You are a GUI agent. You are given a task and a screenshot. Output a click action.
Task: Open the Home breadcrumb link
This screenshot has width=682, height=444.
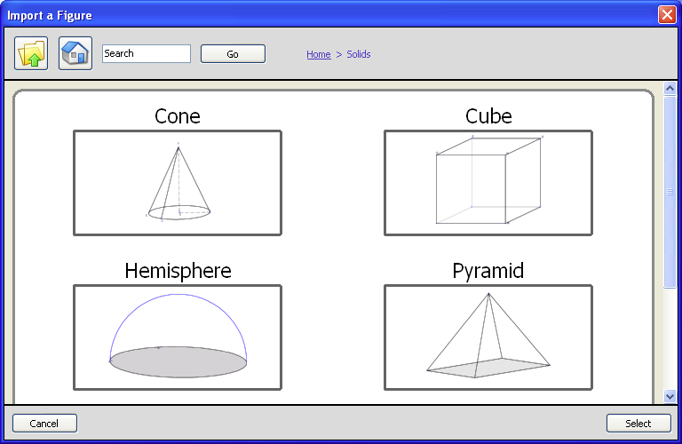[x=319, y=54]
